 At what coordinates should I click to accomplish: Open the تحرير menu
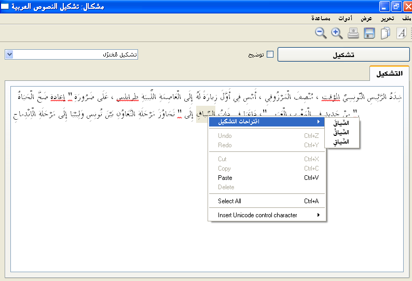388,18
